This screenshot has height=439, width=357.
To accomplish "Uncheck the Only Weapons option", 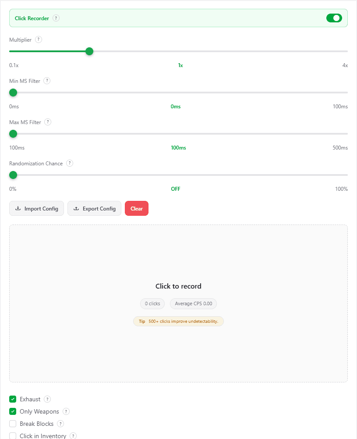I will pos(13,411).
